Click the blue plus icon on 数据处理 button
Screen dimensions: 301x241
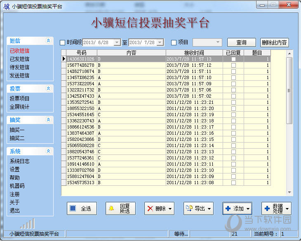coord(267,208)
